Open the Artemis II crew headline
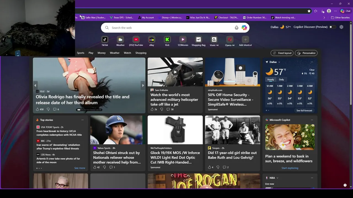Image resolution: width=353 pixels, height=198 pixels. pos(58,161)
